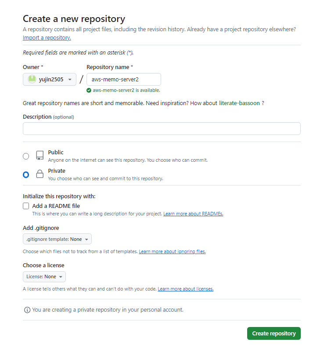Open Learn more about licenses link
Screen dimensions: 324x349
185,289
